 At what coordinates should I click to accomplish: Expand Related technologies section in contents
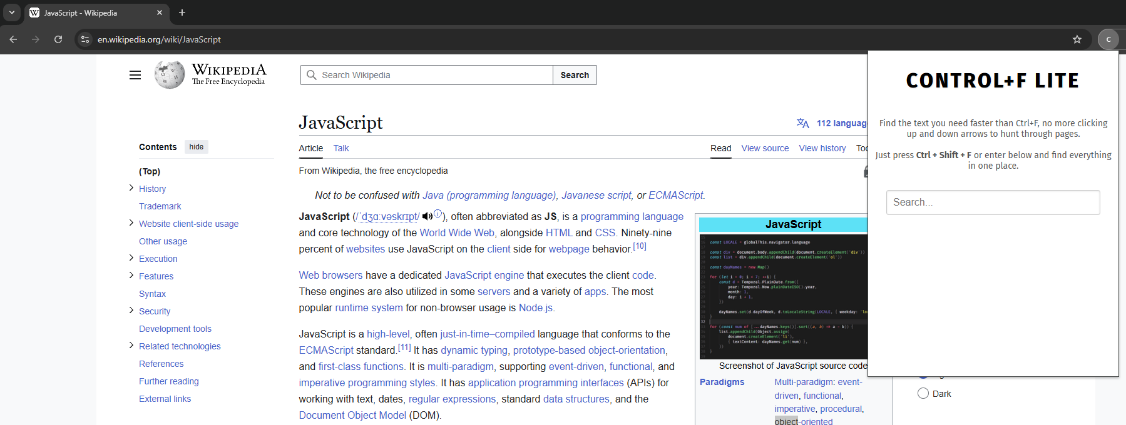(131, 345)
